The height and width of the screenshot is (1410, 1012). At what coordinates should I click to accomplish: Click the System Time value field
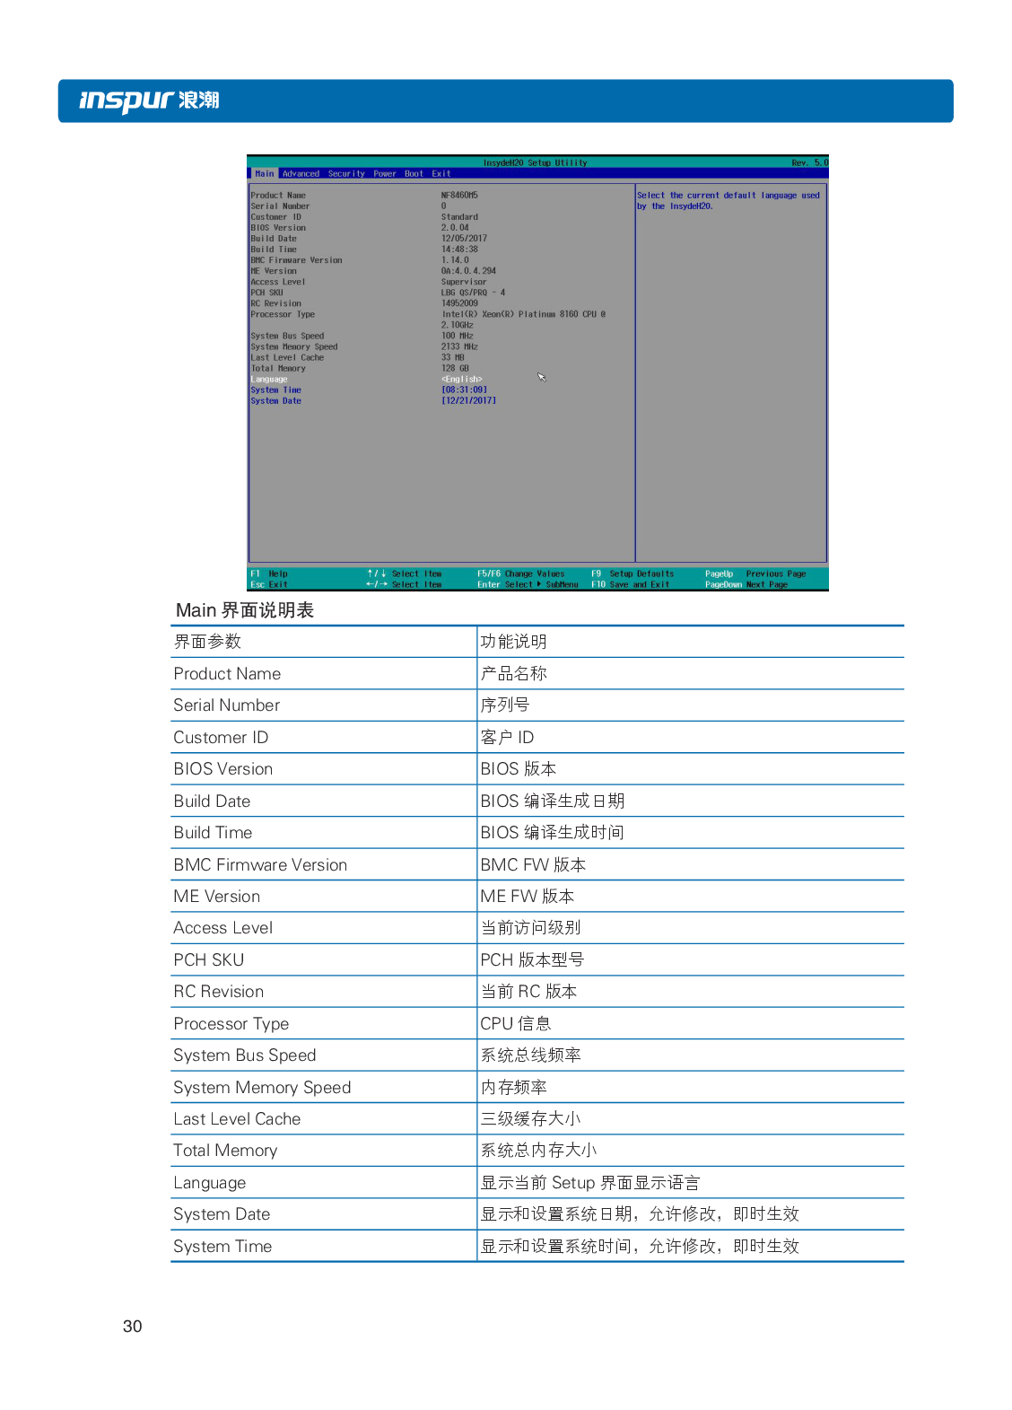[x=464, y=390]
